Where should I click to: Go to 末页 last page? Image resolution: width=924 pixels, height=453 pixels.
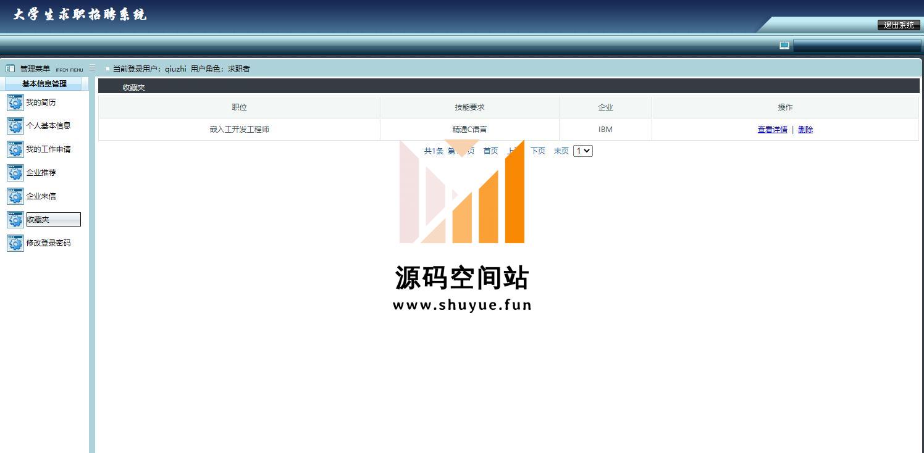(561, 151)
